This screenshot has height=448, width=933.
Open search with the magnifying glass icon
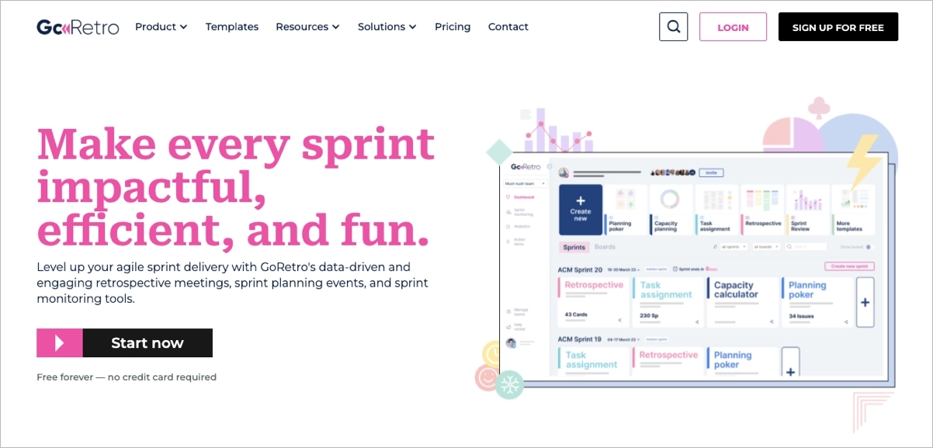[673, 27]
